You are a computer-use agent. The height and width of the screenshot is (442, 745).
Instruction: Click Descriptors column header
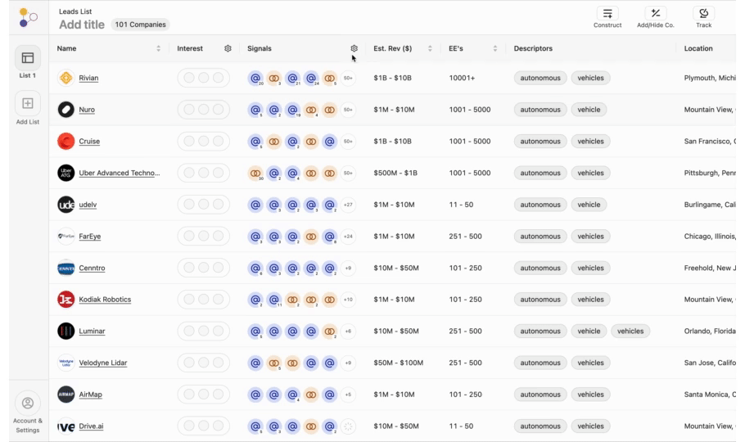coord(533,48)
